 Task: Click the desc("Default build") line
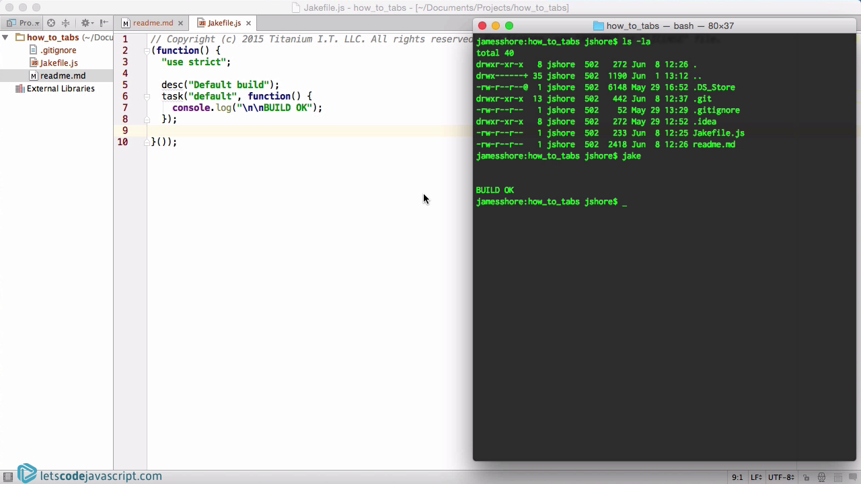[220, 85]
